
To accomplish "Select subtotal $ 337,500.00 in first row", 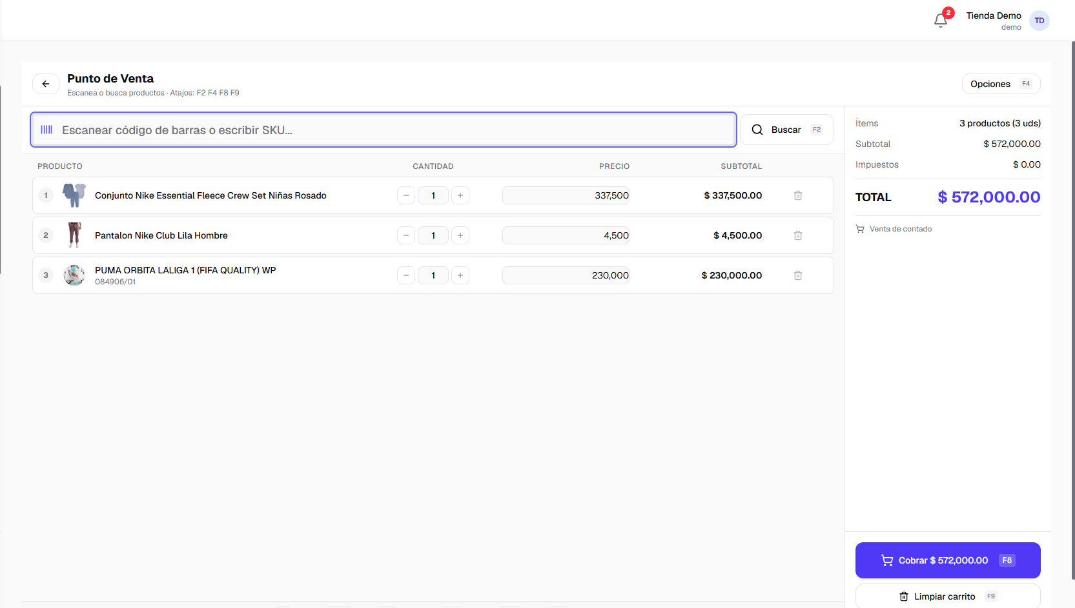I will (x=733, y=195).
